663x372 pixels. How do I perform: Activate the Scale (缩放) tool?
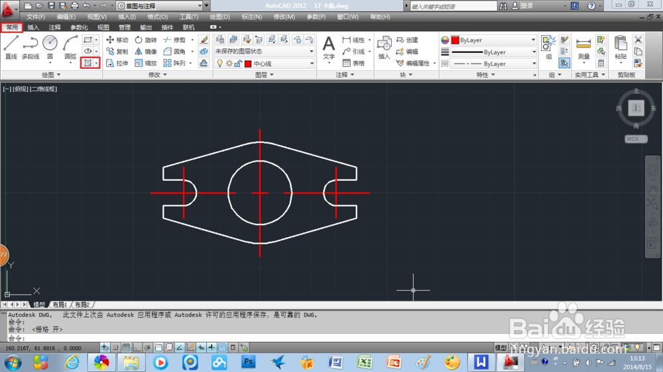click(x=146, y=63)
